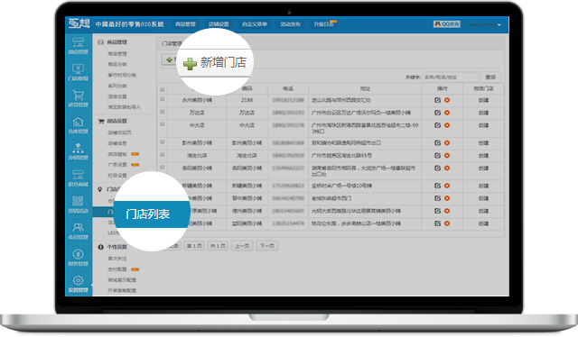578x337 pixels.
Task: Open the 积分商城 storefront icon in the blue sidebar
Action: 78,175
